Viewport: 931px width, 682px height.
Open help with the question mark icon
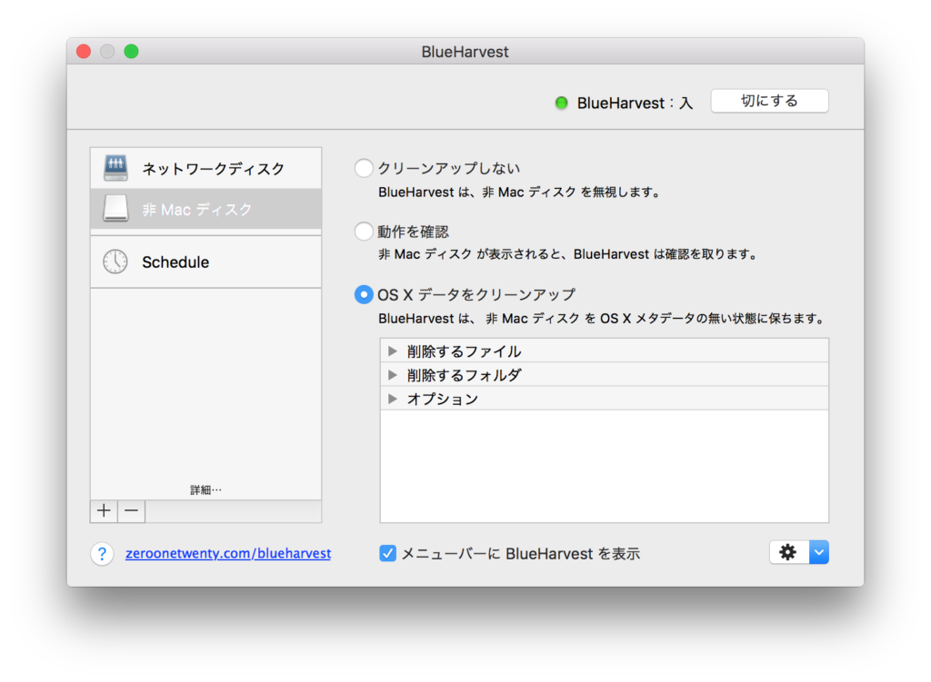pyautogui.click(x=102, y=553)
